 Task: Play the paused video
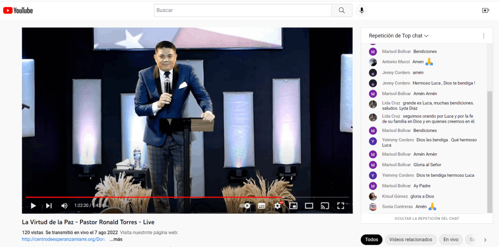(x=33, y=205)
